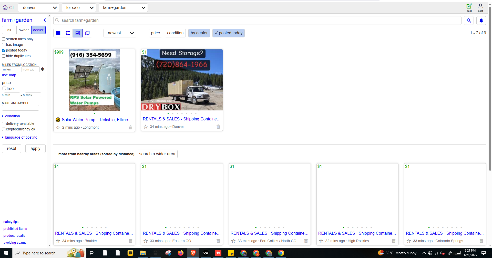Open the account icon

point(480,7)
